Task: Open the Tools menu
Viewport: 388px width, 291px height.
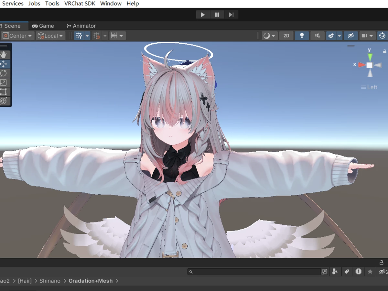Action: (x=52, y=4)
